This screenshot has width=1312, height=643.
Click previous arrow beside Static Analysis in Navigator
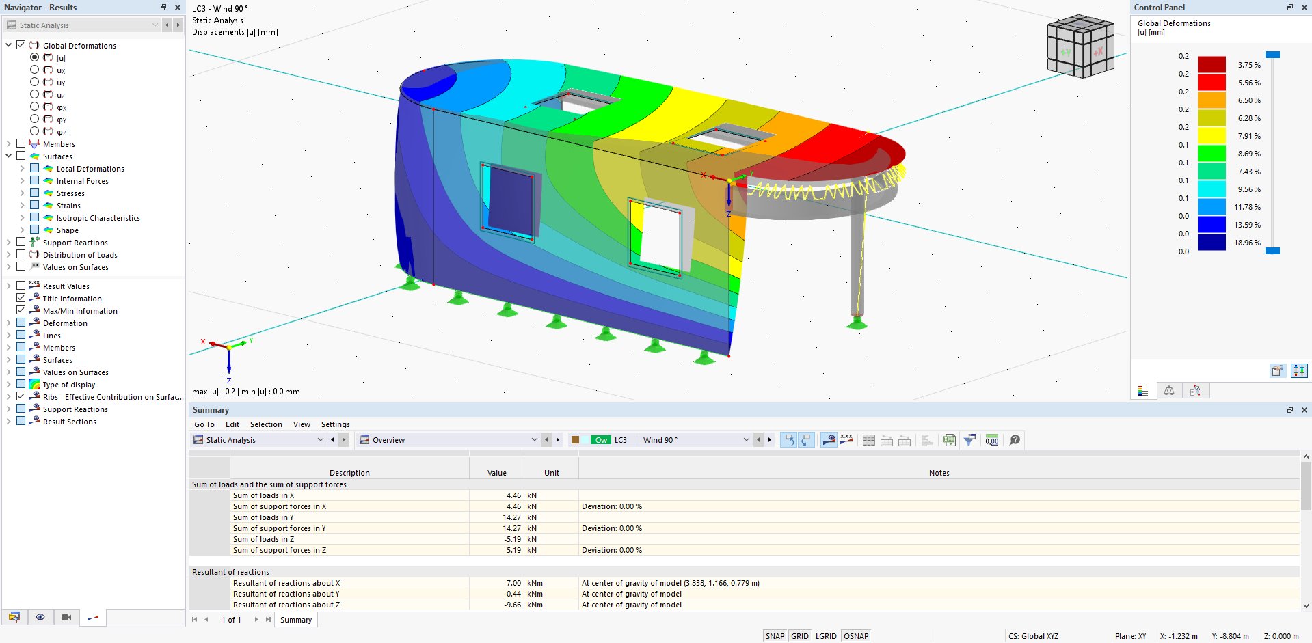pyautogui.click(x=167, y=25)
